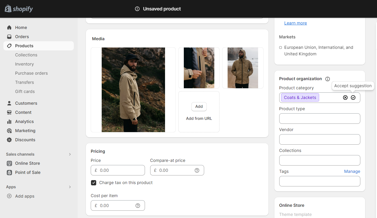Click the Product organization info icon

coord(327,79)
